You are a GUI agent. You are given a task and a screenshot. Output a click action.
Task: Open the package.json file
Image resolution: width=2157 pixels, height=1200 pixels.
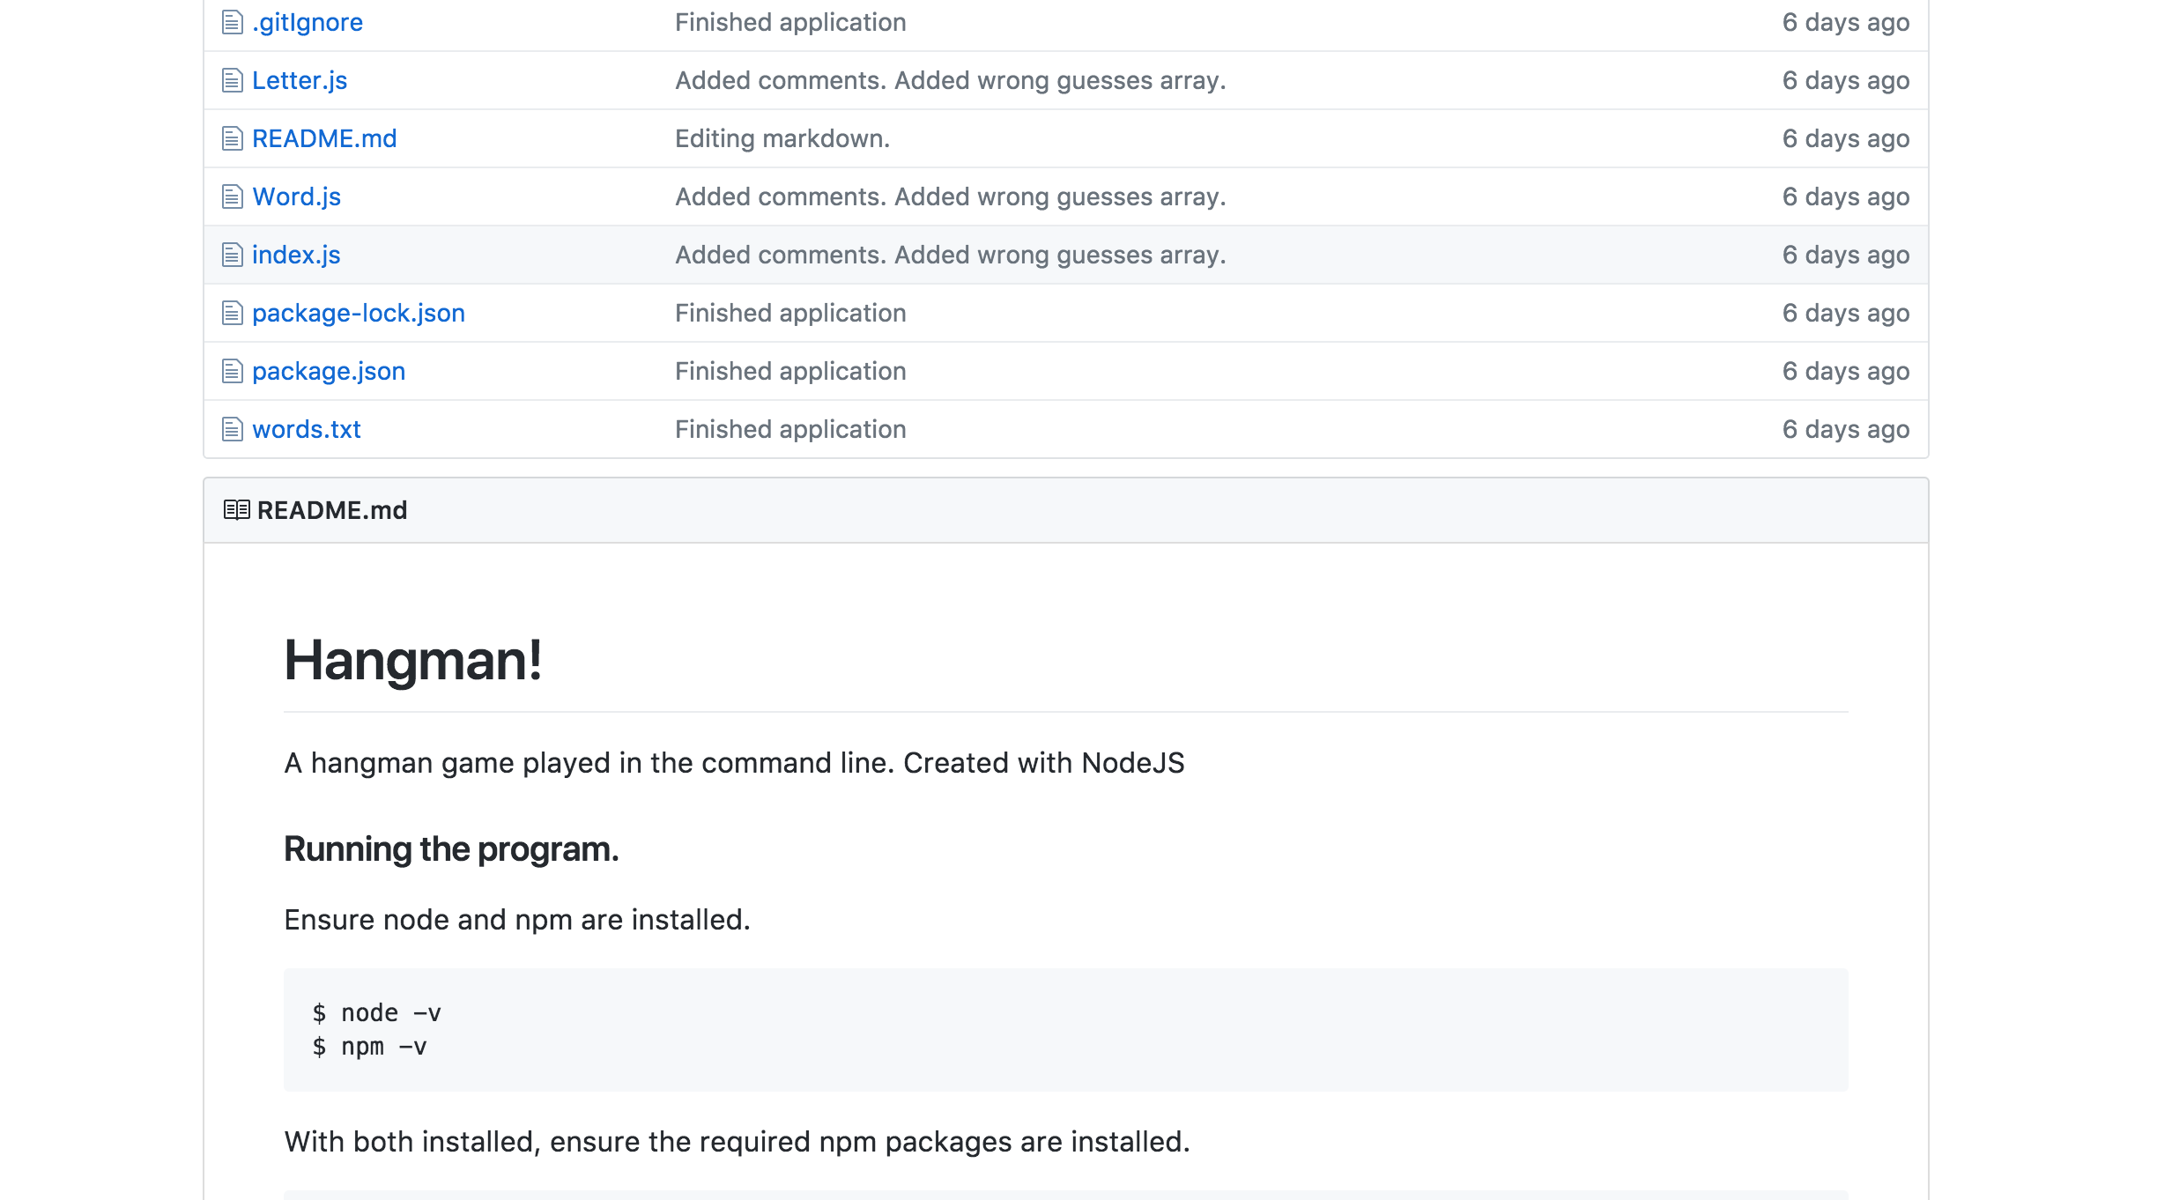329,371
